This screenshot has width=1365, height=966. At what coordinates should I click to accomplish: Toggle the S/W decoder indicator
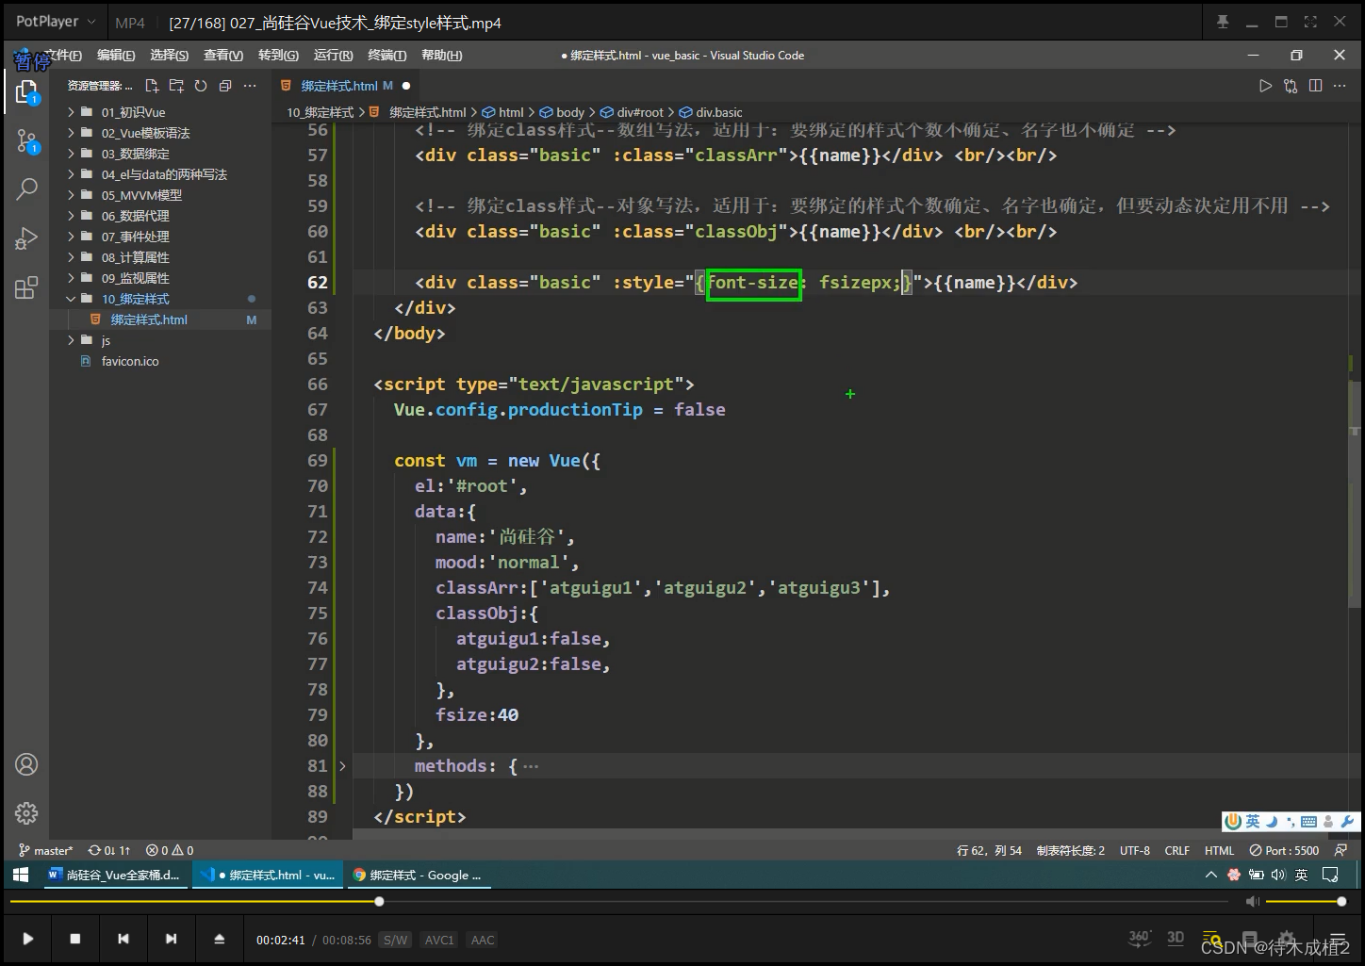[x=396, y=940]
